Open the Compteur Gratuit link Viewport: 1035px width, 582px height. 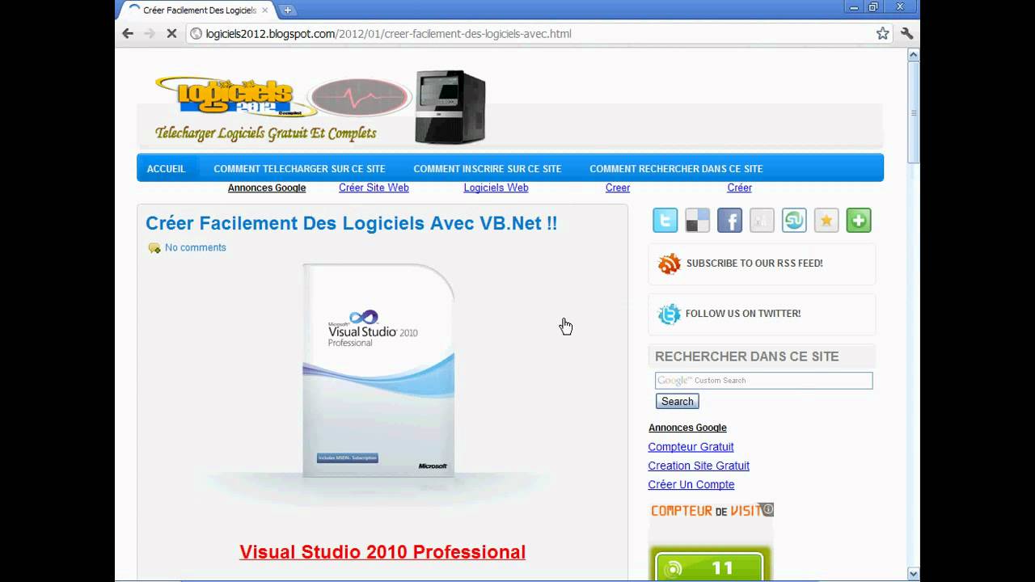click(691, 447)
